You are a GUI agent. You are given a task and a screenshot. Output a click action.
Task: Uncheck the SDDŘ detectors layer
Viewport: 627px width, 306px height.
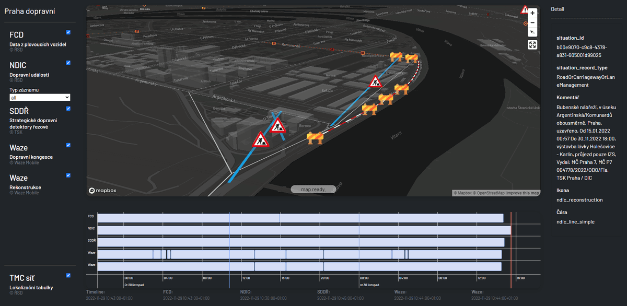coord(68,109)
